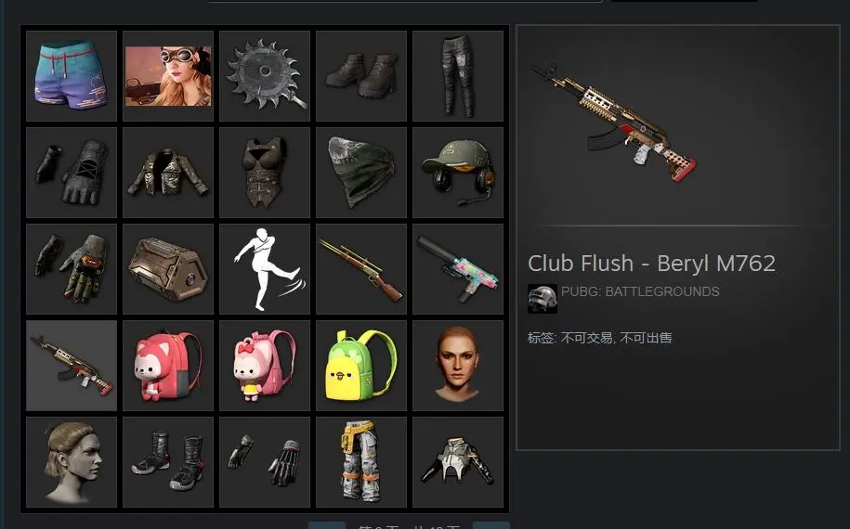Image resolution: width=850 pixels, height=529 pixels.
Task: Choose the grey cargo pants with holster
Action: pos(361,462)
